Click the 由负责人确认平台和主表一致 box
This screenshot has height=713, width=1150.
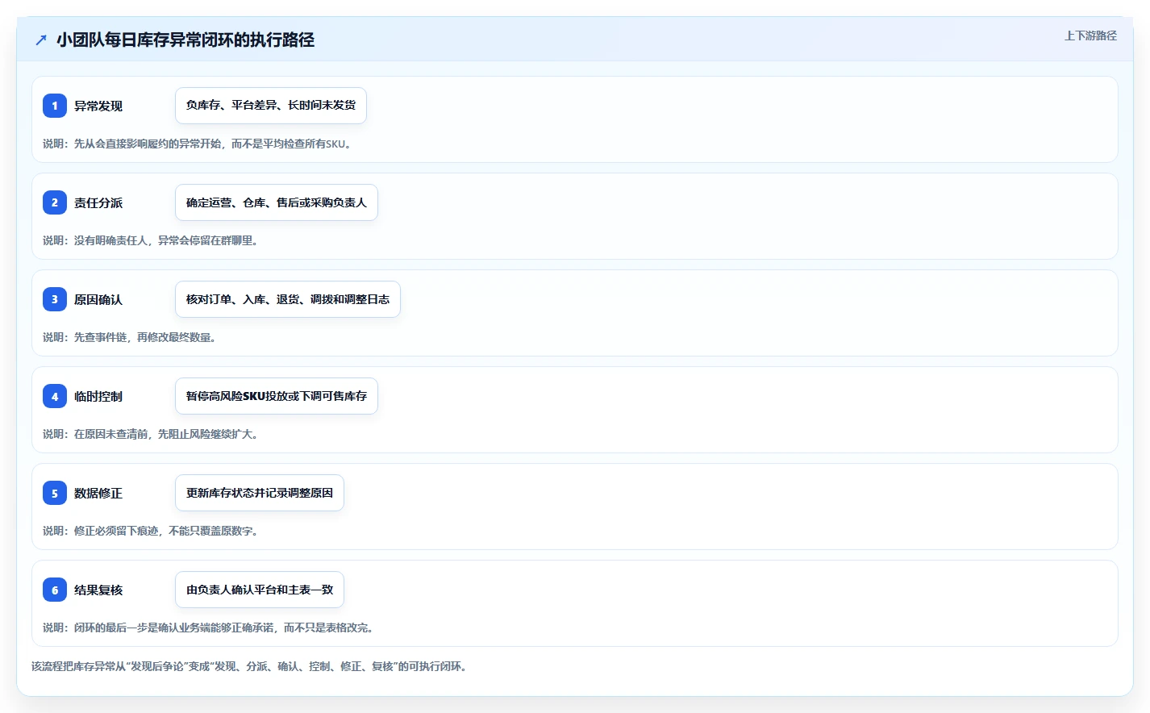pyautogui.click(x=260, y=590)
